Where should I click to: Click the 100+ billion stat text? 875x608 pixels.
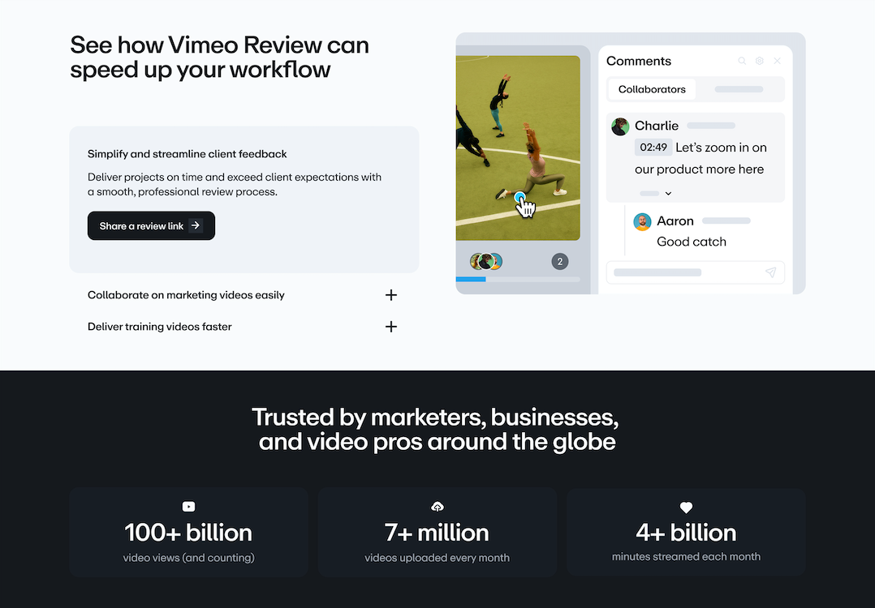point(188,533)
